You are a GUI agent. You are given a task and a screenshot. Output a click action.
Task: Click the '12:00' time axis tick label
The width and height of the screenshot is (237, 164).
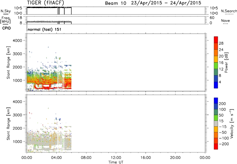coord(116,158)
